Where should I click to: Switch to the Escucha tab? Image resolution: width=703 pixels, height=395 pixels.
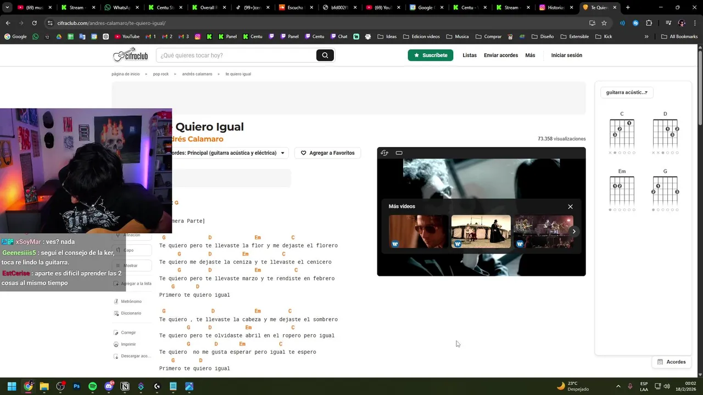click(x=295, y=8)
